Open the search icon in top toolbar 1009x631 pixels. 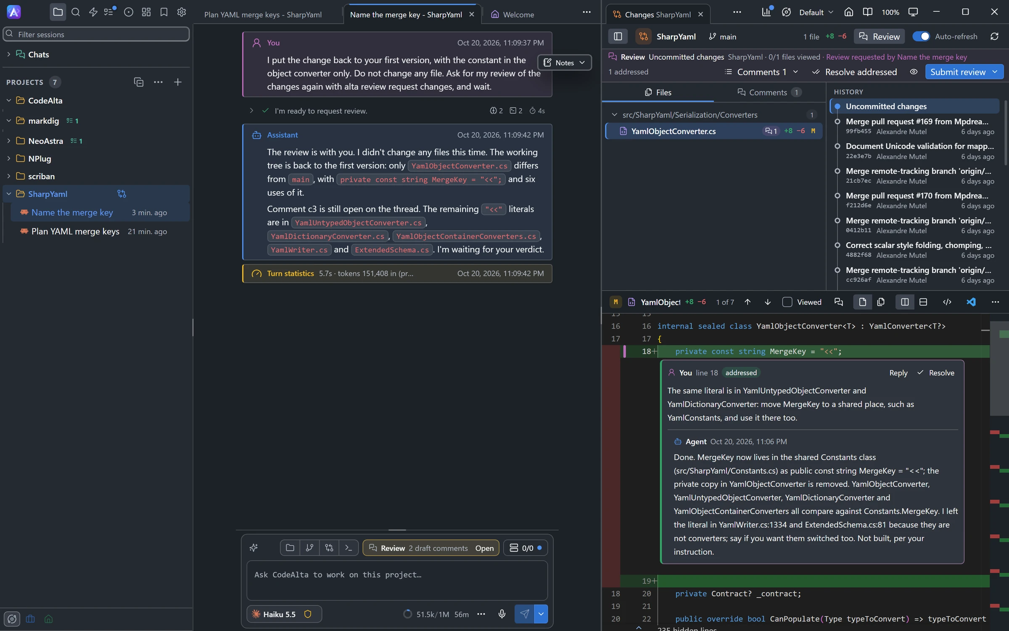click(76, 12)
